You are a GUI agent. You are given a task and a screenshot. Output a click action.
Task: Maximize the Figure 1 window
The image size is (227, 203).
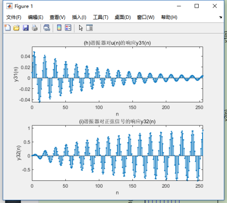pos(196,6)
